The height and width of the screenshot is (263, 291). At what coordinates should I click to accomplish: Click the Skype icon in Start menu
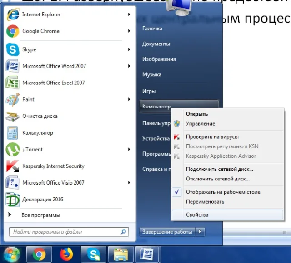[13, 49]
